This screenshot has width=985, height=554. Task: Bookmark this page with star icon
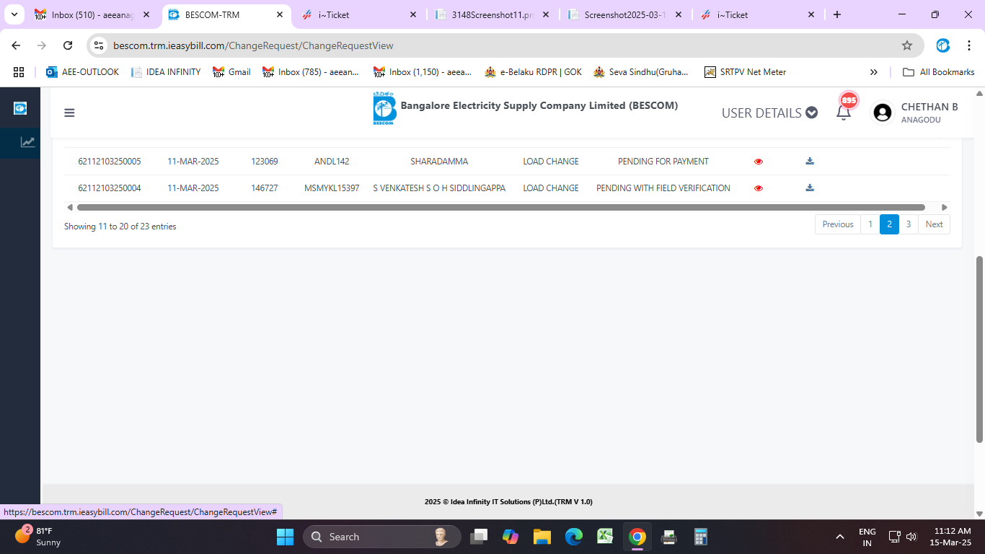click(x=907, y=45)
